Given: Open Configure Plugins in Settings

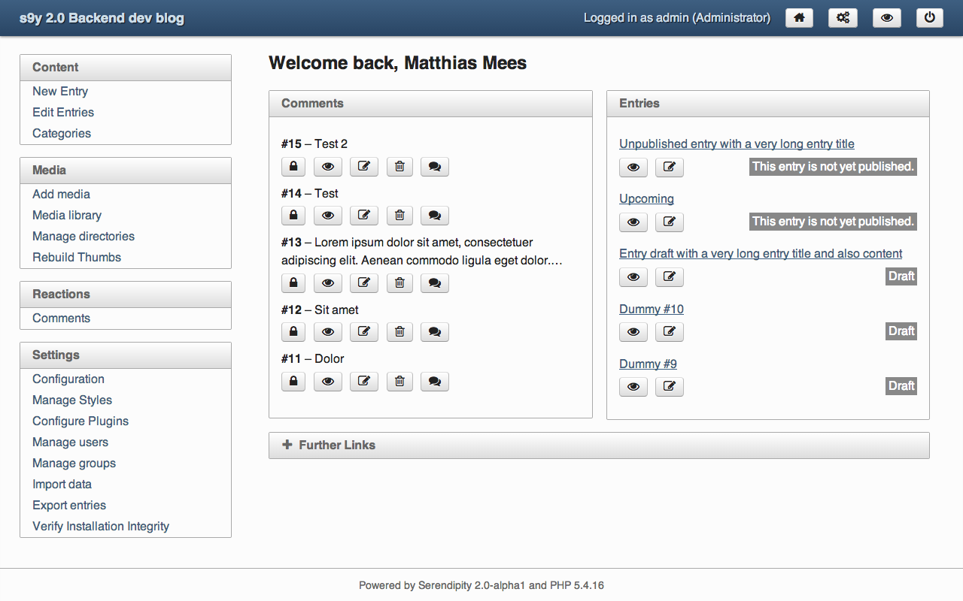Looking at the screenshot, I should [81, 421].
